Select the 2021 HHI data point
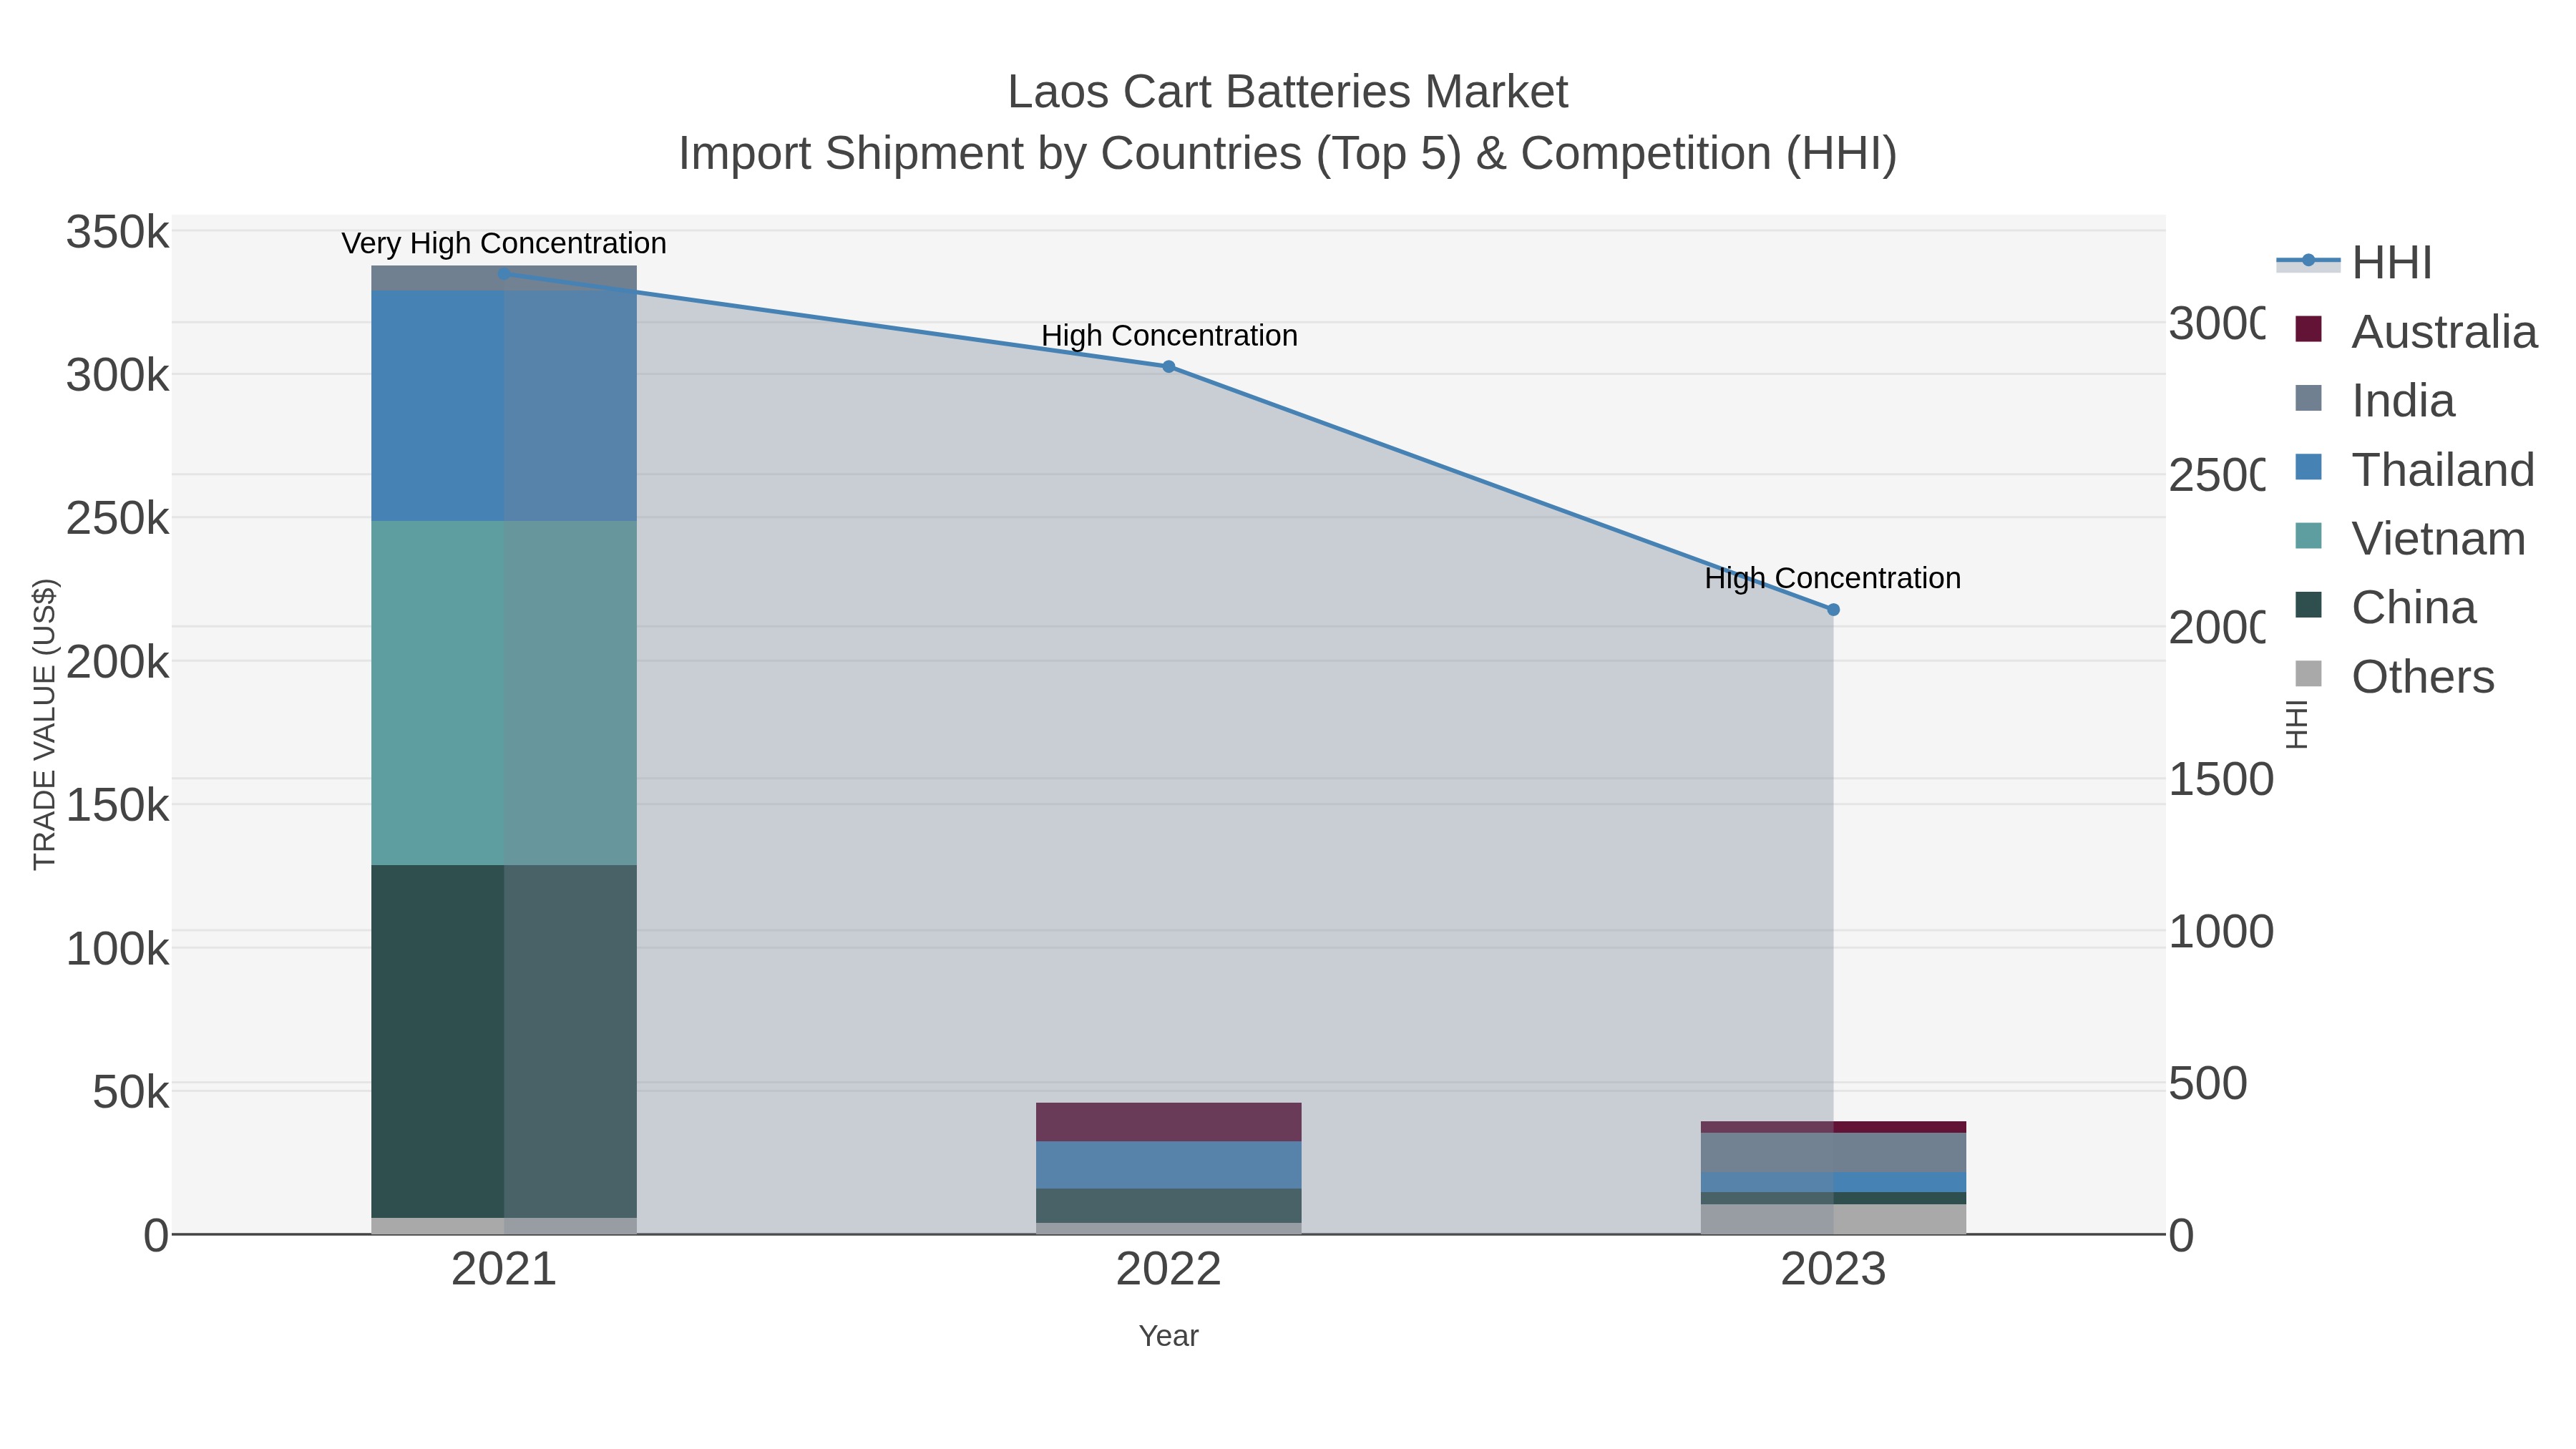2576x1449 pixels. [x=504, y=274]
